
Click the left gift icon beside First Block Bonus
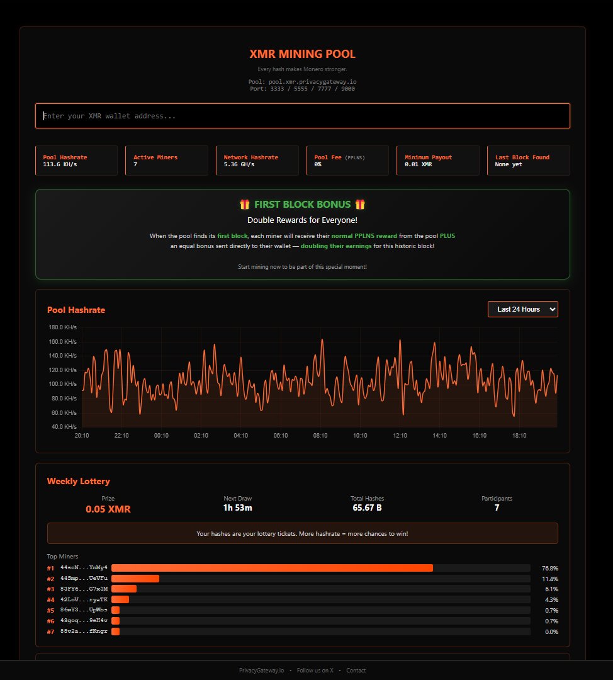coord(244,204)
